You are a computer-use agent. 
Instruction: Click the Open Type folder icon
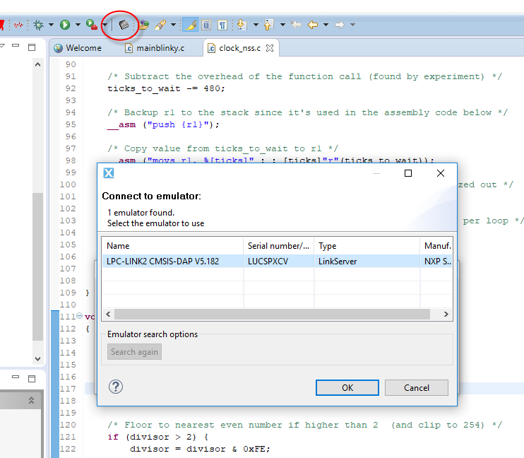point(143,25)
